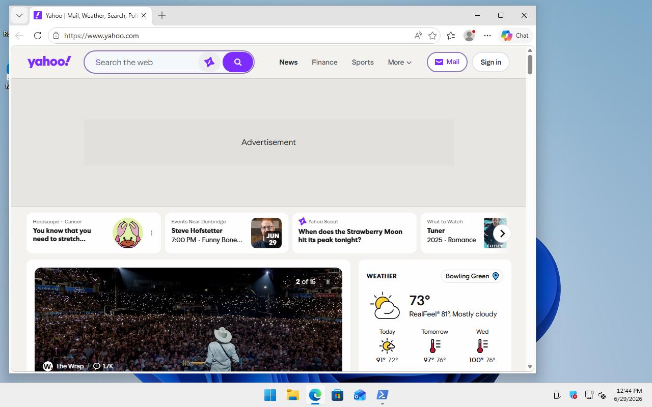The image size is (652, 407).
Task: Click the Edge refresh button
Action: coord(38,36)
